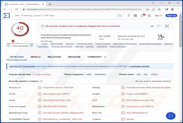Click the info icon beside Security vendors' analysis

[x=41, y=81]
